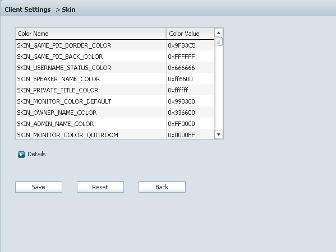Grab the color list scrollbar thumb
The height and width of the screenshot is (252, 336).
219,41
